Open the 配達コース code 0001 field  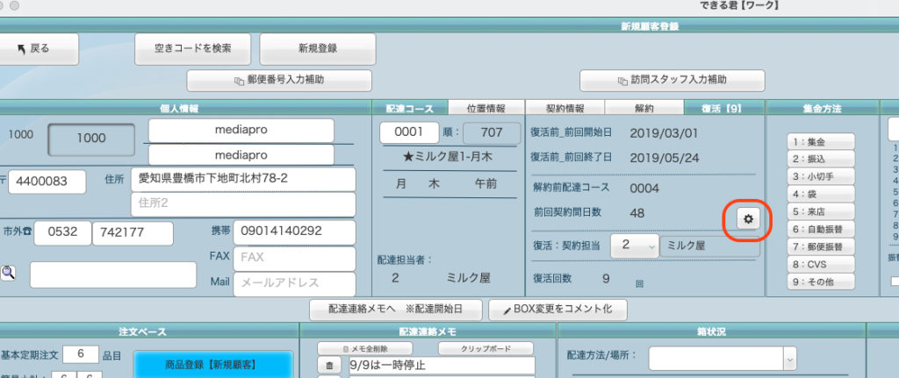408,132
